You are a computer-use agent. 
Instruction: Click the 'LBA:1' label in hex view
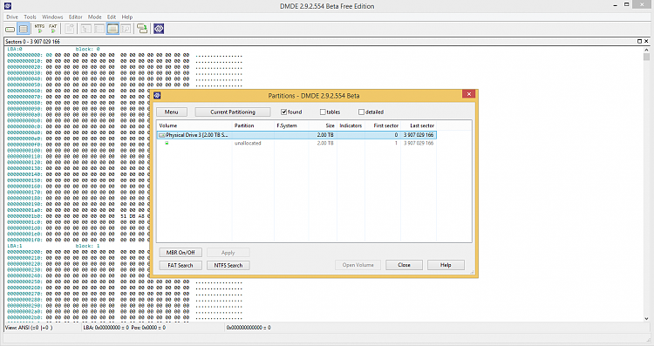click(x=15, y=246)
